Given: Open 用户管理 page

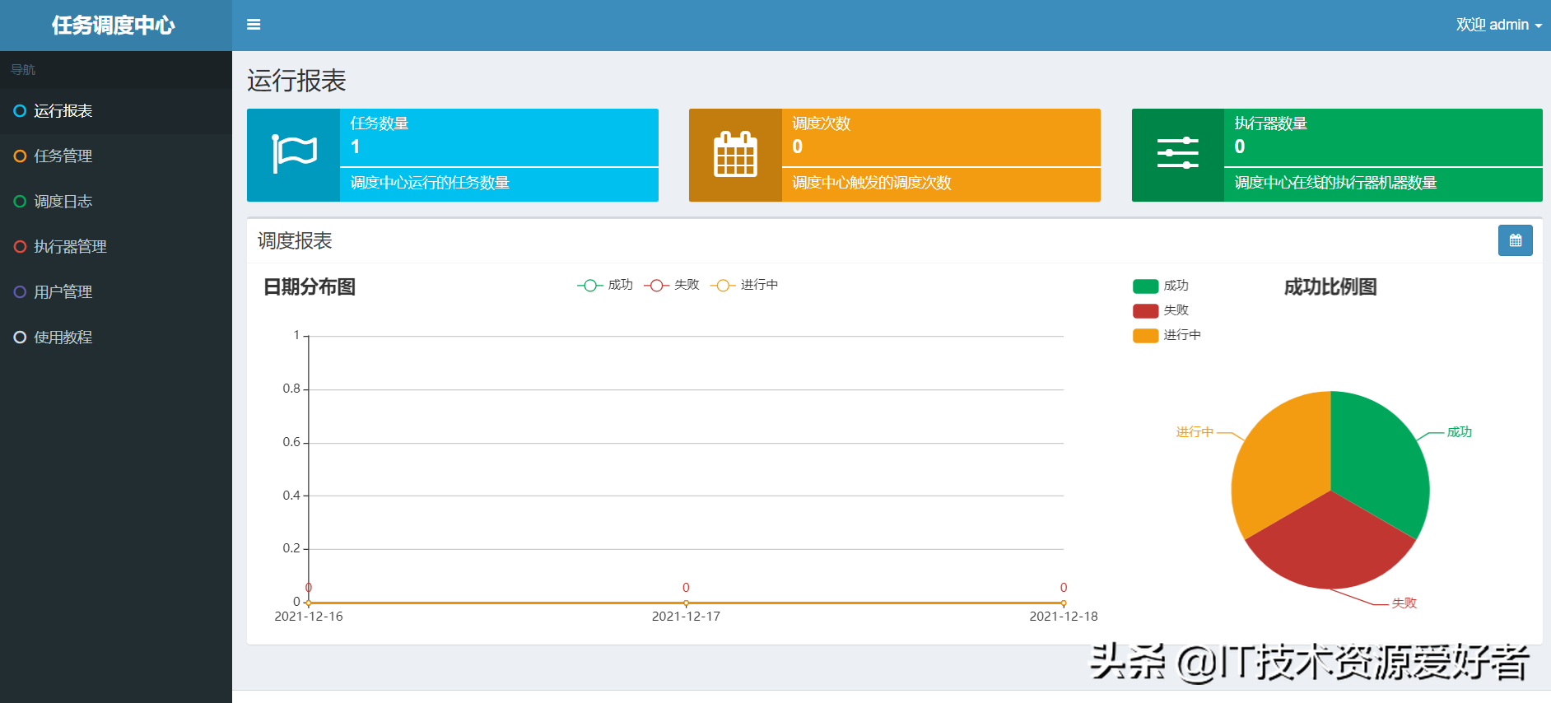Looking at the screenshot, I should (116, 292).
